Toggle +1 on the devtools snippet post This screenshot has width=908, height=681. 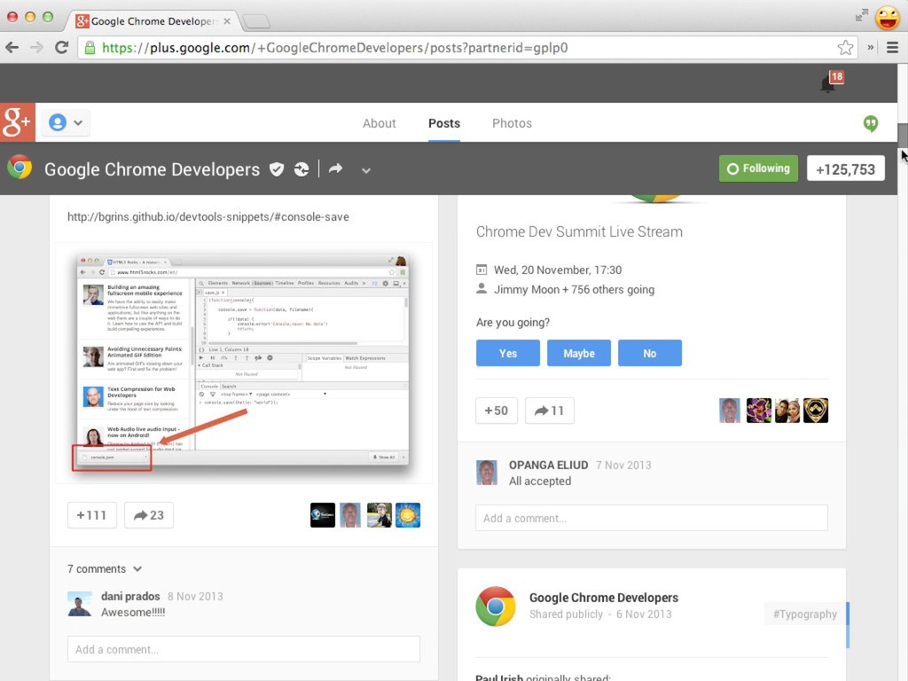(x=92, y=515)
